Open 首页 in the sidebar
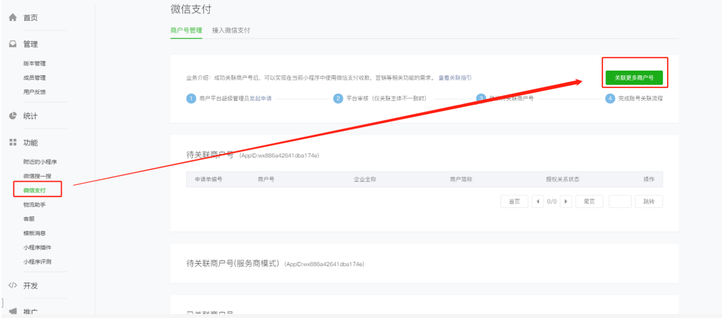The image size is (722, 318). [30, 18]
